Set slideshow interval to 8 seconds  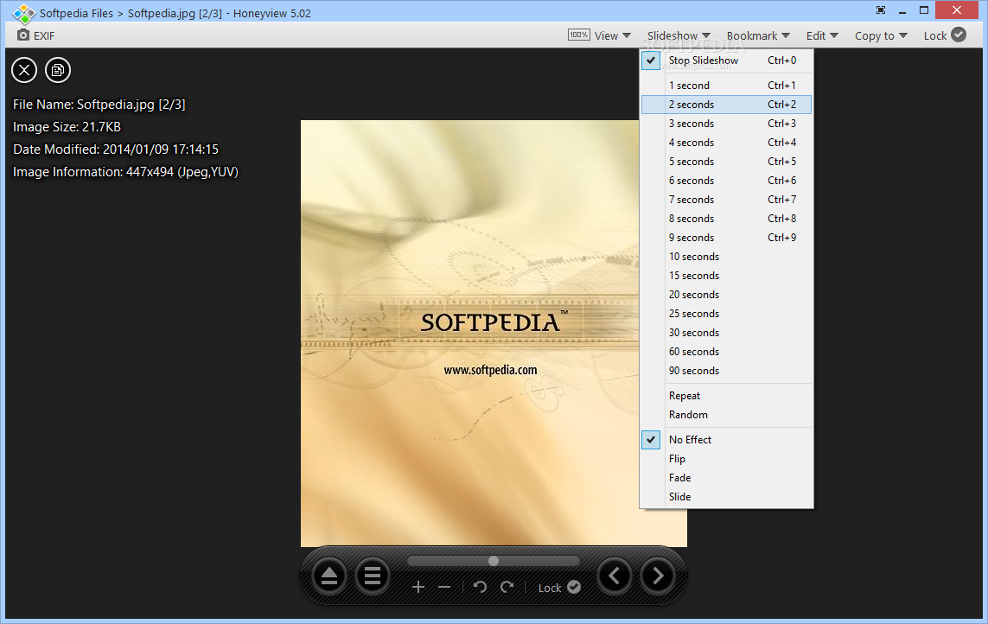pos(726,219)
